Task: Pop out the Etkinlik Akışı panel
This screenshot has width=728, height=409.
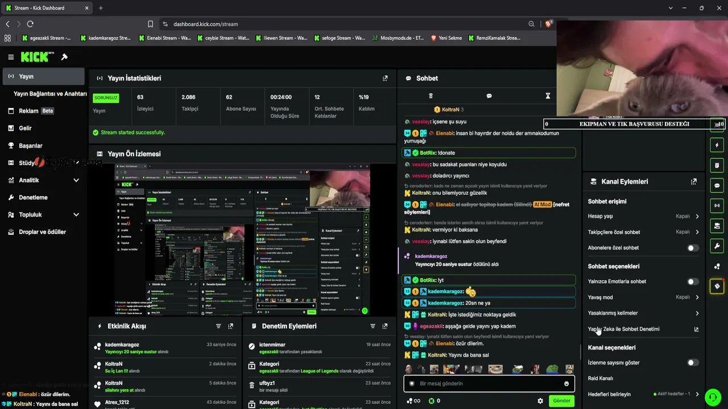Action: pyautogui.click(x=230, y=326)
